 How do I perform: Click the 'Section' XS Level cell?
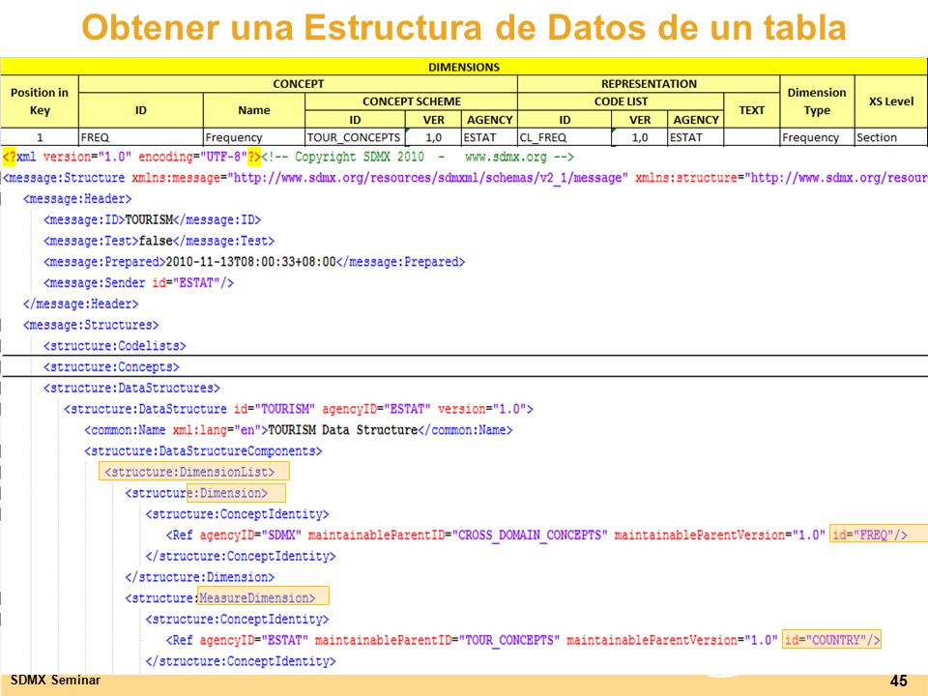click(890, 137)
